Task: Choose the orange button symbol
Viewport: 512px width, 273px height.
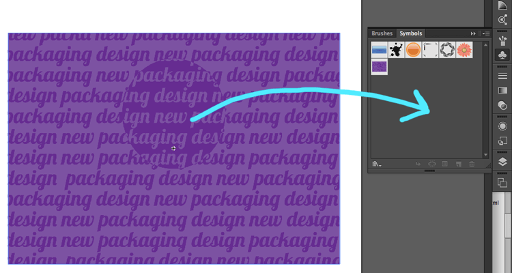Action: click(x=413, y=50)
